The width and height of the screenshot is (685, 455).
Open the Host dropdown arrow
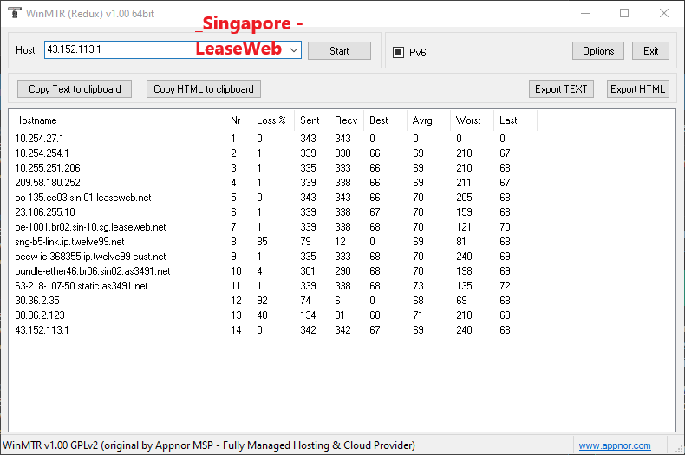tap(294, 49)
